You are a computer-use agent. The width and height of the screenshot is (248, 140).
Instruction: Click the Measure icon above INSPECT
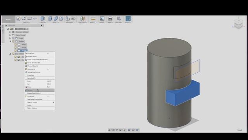point(93,19)
